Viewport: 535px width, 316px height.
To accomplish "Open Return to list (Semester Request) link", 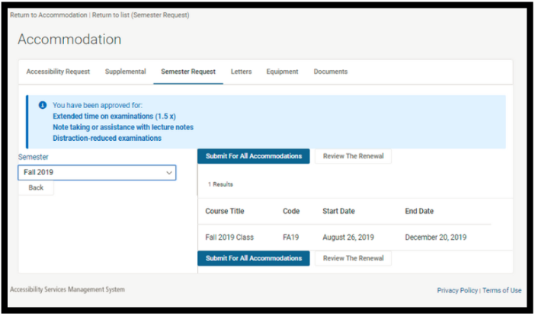I will coord(140,15).
